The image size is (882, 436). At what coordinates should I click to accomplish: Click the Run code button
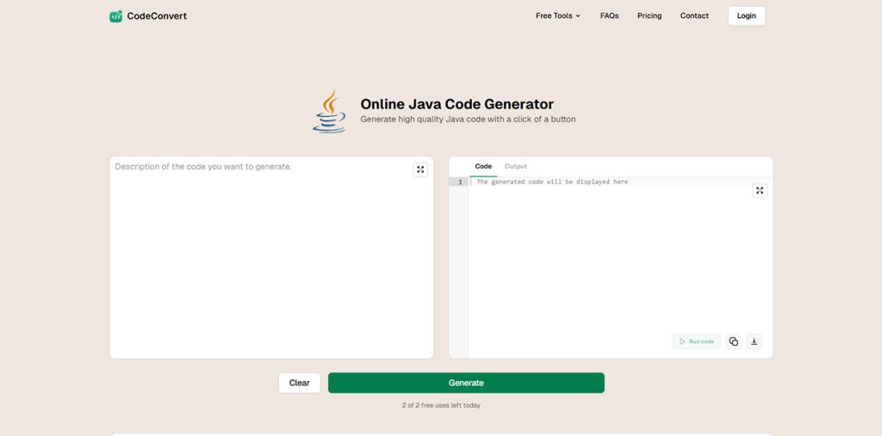tap(696, 341)
